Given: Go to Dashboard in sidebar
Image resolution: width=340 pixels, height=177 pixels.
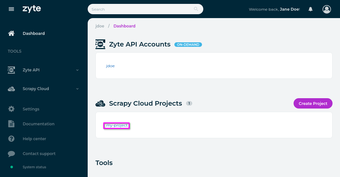Looking at the screenshot, I should [x=33, y=33].
